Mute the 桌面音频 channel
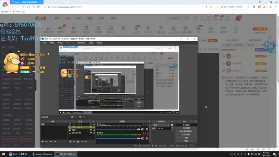Viewport: 279px width, 157px height. point(143,138)
